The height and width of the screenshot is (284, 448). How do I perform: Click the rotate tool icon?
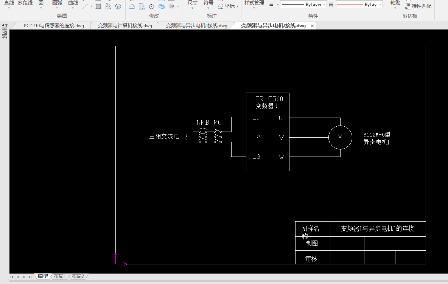(x=152, y=6)
